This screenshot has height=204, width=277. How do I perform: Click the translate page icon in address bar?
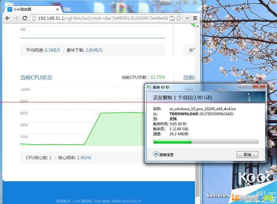pos(172,18)
